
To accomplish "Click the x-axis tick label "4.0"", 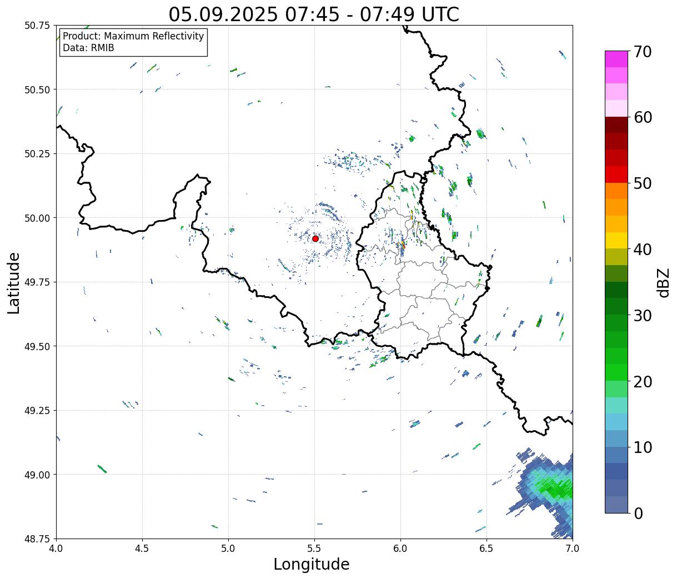I will (x=56, y=548).
